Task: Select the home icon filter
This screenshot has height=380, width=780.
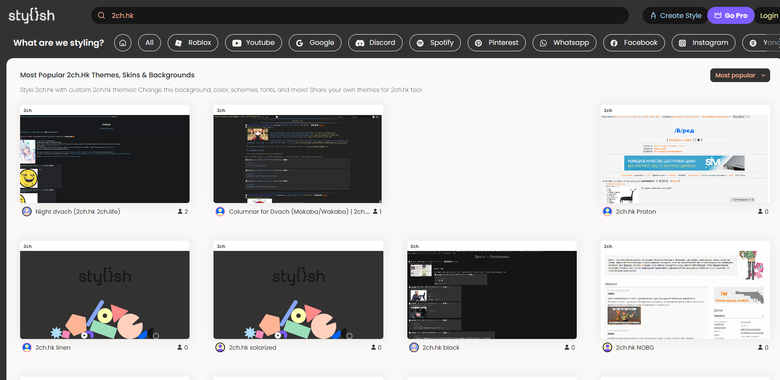Action: coord(123,43)
